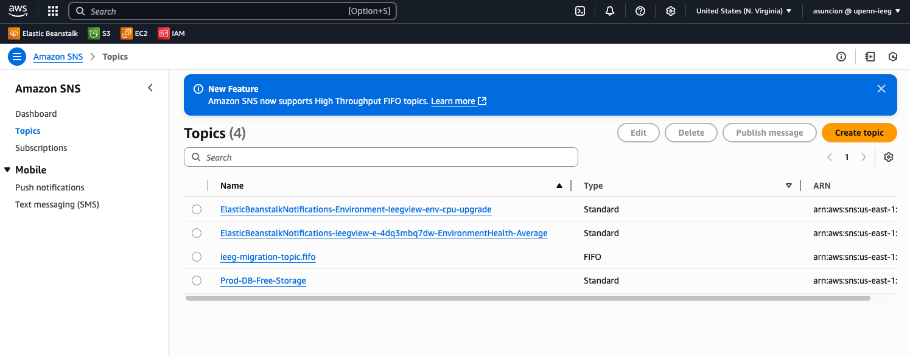910x356 pixels.
Task: Open the account menu asuncion @ upenn-ieeg
Action: click(x=856, y=11)
